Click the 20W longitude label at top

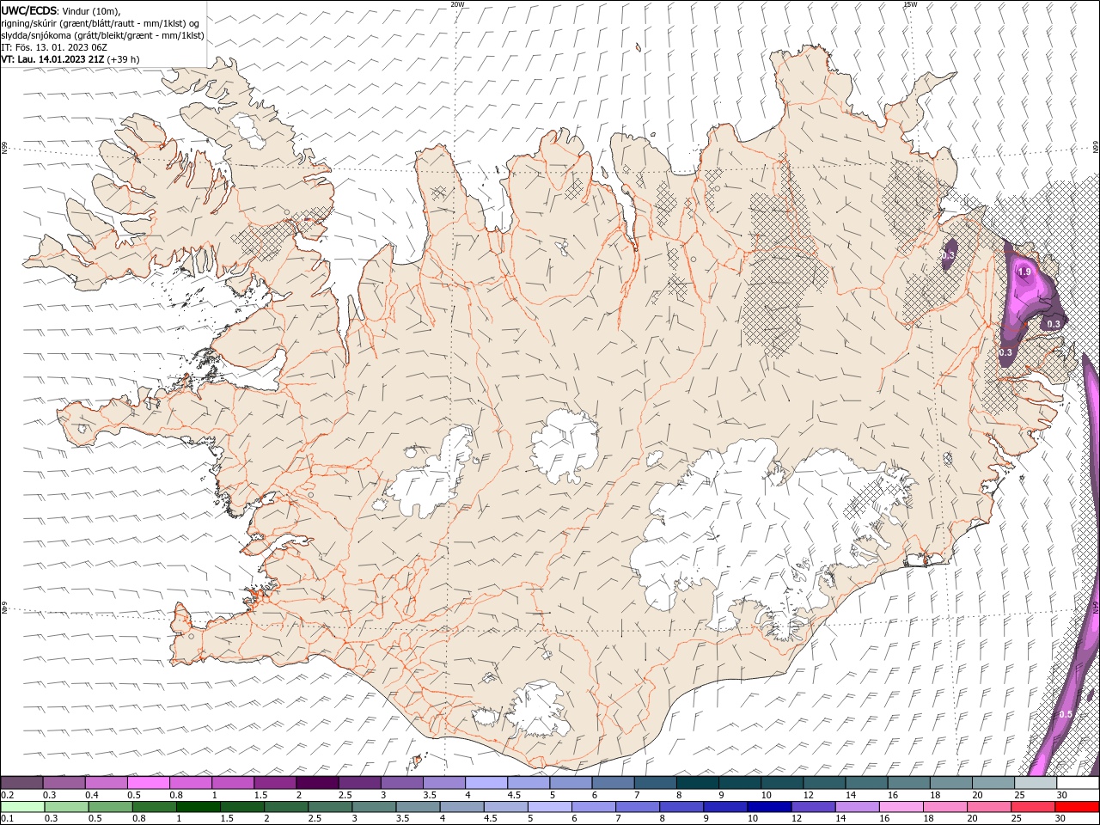457,4
